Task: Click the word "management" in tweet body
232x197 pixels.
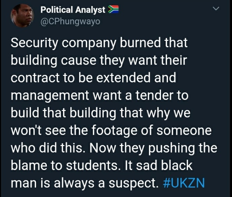Action: (50, 96)
